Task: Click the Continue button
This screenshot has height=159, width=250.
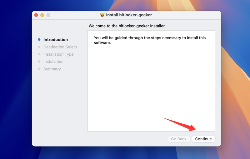Action: (x=203, y=139)
